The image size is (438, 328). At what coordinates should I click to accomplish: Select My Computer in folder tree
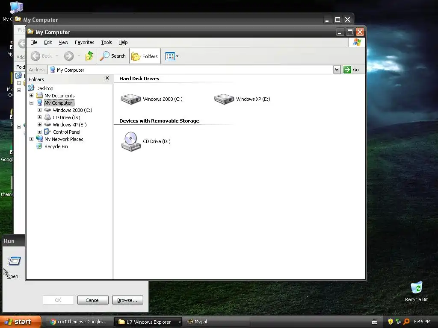pyautogui.click(x=58, y=103)
